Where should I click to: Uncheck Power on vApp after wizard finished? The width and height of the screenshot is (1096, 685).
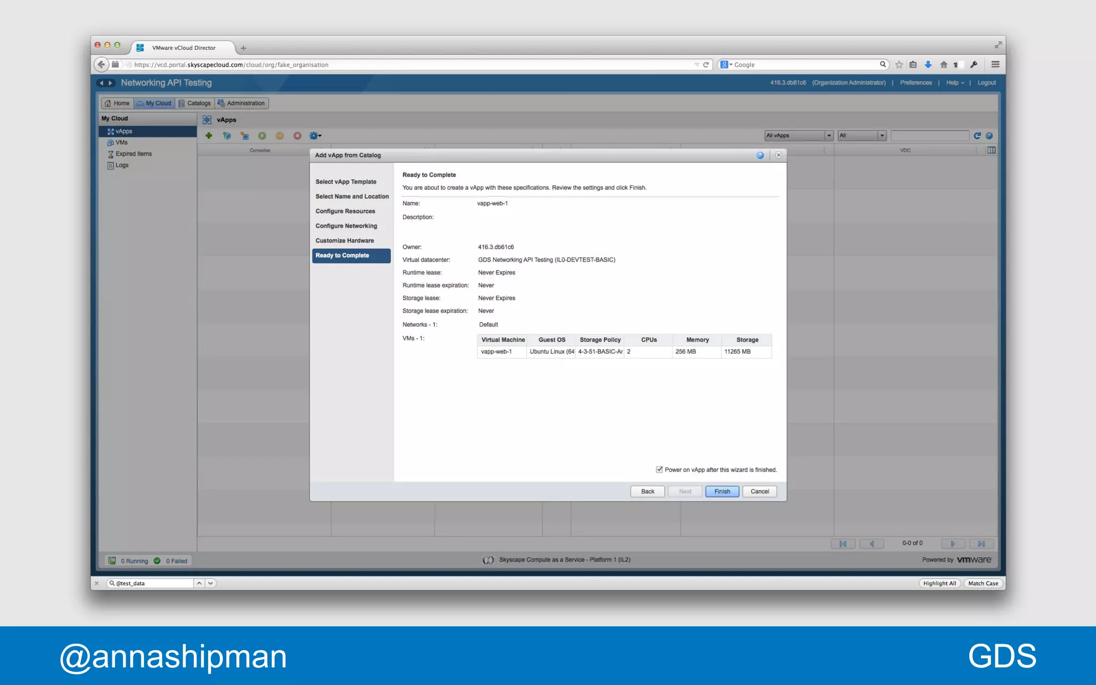pos(659,470)
